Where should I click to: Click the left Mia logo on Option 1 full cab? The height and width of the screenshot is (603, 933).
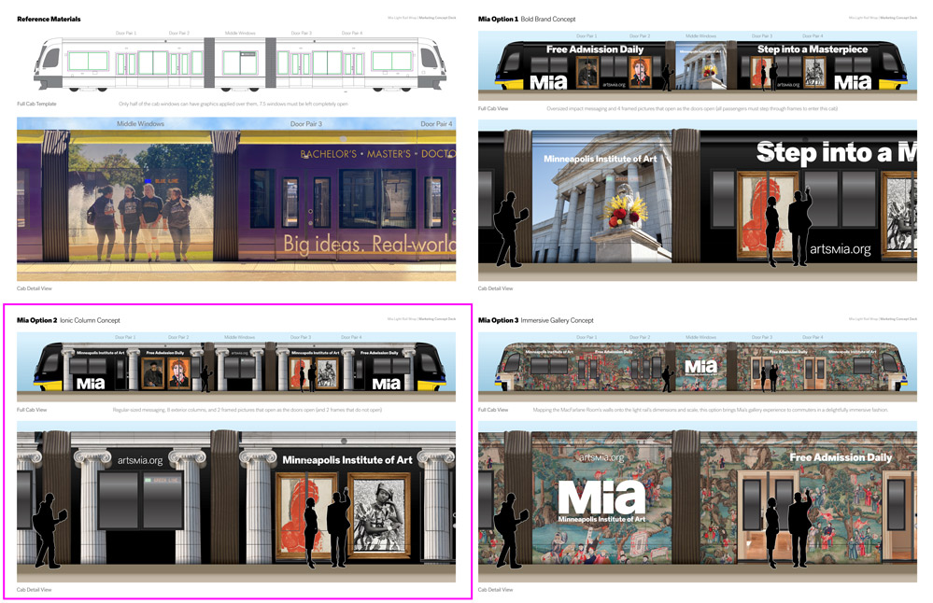pos(548,82)
